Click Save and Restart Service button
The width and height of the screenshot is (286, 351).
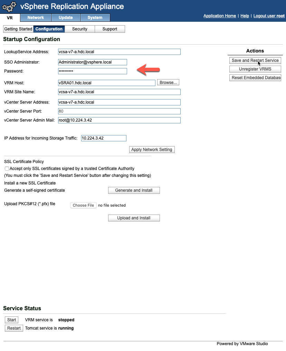coord(255,60)
